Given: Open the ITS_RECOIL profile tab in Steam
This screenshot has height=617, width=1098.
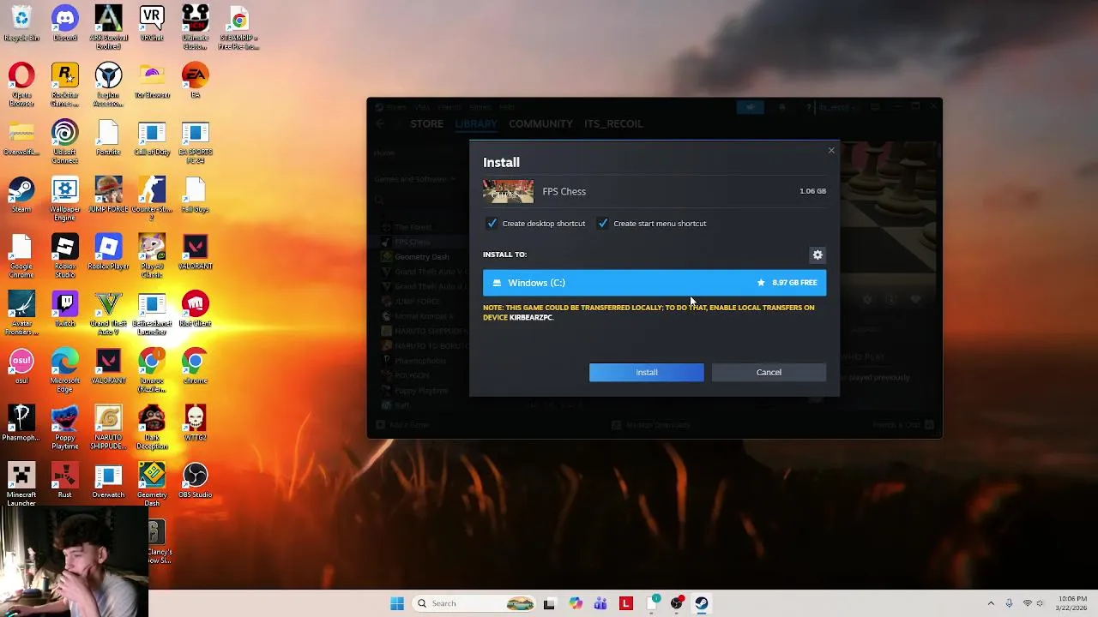Looking at the screenshot, I should pyautogui.click(x=613, y=123).
